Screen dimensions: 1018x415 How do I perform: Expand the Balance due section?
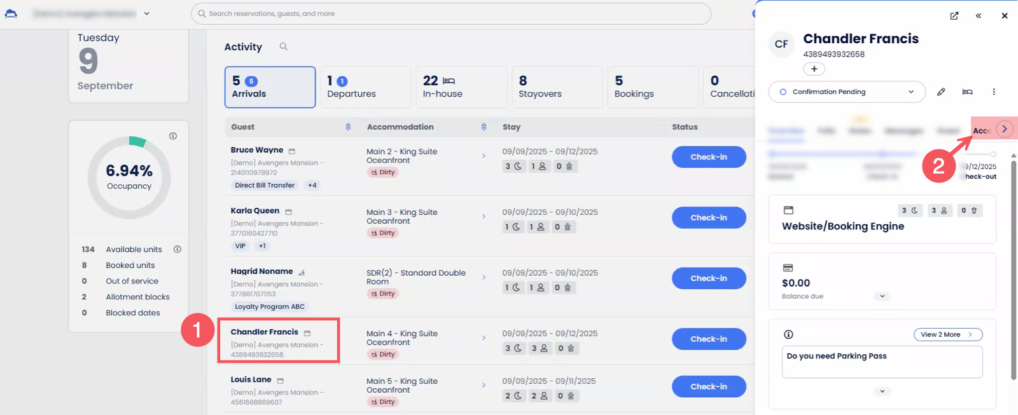[x=882, y=296]
